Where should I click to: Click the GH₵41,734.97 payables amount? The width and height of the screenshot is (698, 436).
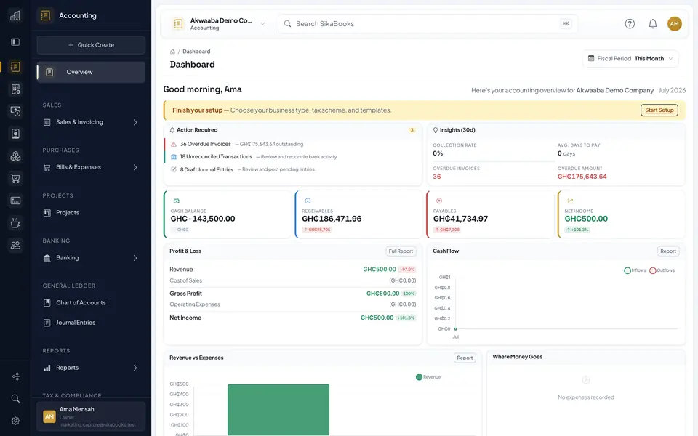[460, 219]
